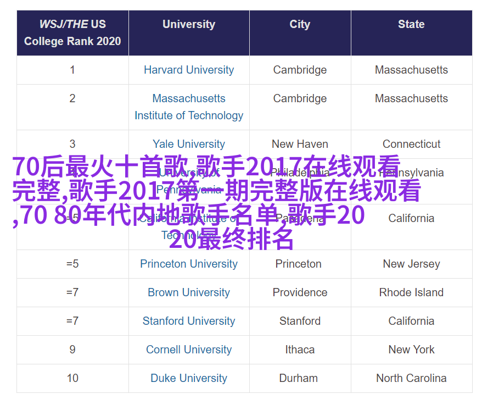Select the 'North Carolina' state cell
Image resolution: width=482 pixels, height=399 pixels.
tap(411, 378)
